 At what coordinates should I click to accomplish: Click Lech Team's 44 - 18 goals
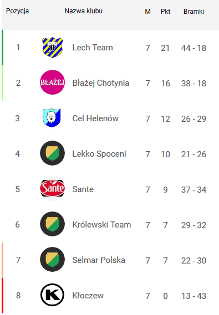click(193, 48)
